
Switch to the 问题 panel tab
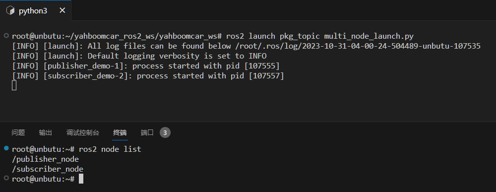(18, 132)
